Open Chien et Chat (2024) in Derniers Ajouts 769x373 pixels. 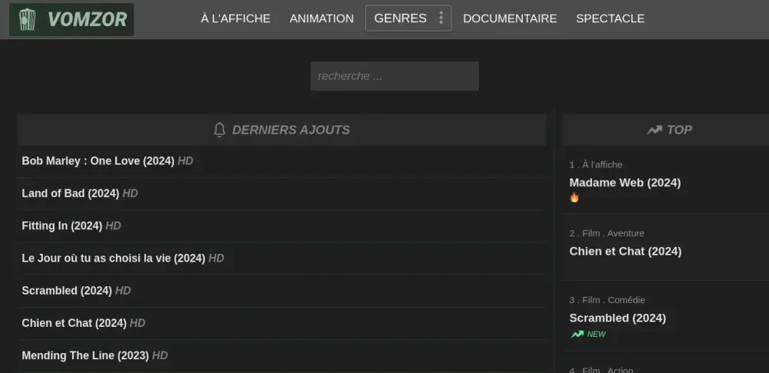point(74,323)
